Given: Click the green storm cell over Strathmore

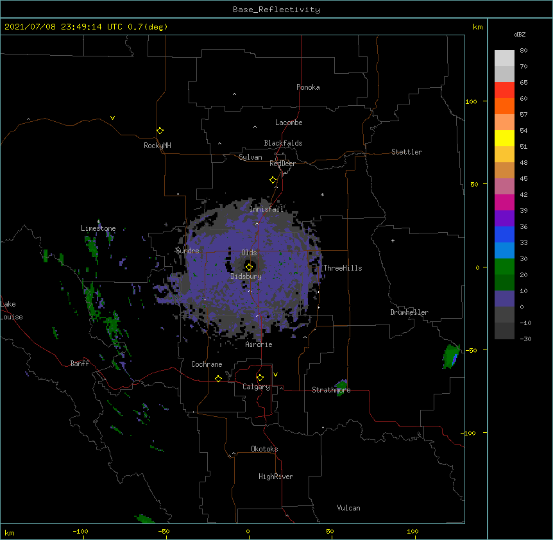Looking at the screenshot, I should click(341, 387).
